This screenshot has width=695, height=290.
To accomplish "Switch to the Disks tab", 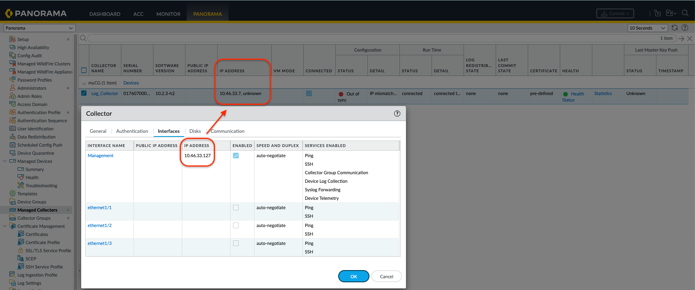I will coord(195,131).
